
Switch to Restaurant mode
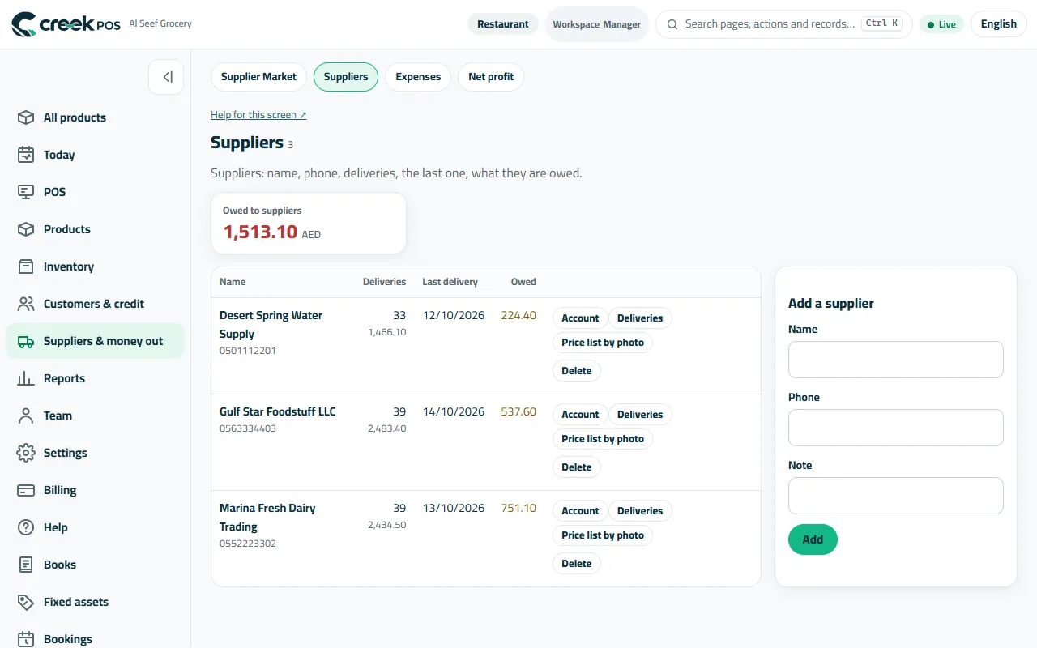pyautogui.click(x=502, y=24)
